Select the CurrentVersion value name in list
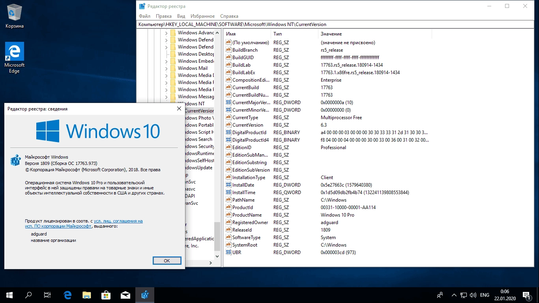 (x=248, y=125)
